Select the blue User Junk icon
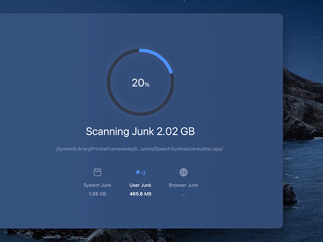 click(x=140, y=172)
